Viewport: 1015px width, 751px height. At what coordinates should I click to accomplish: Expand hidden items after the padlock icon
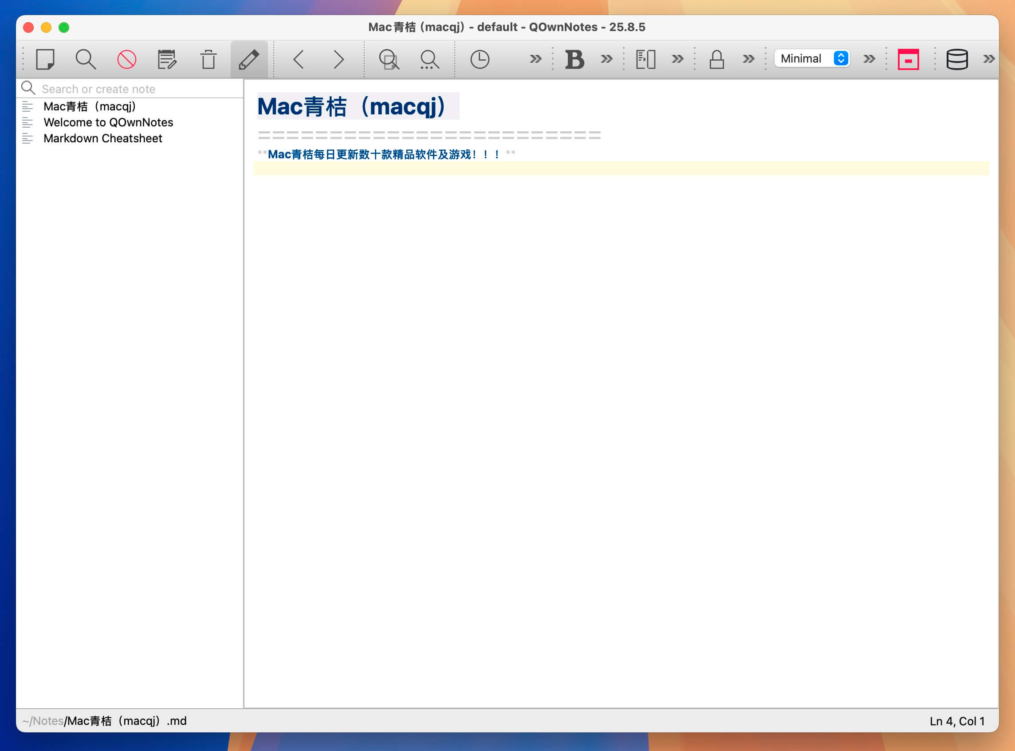748,59
